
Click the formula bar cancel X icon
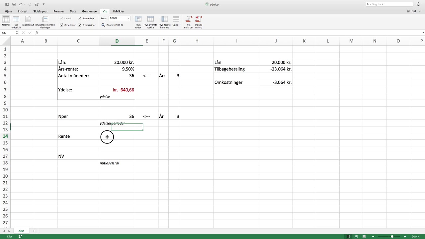tap(23, 33)
